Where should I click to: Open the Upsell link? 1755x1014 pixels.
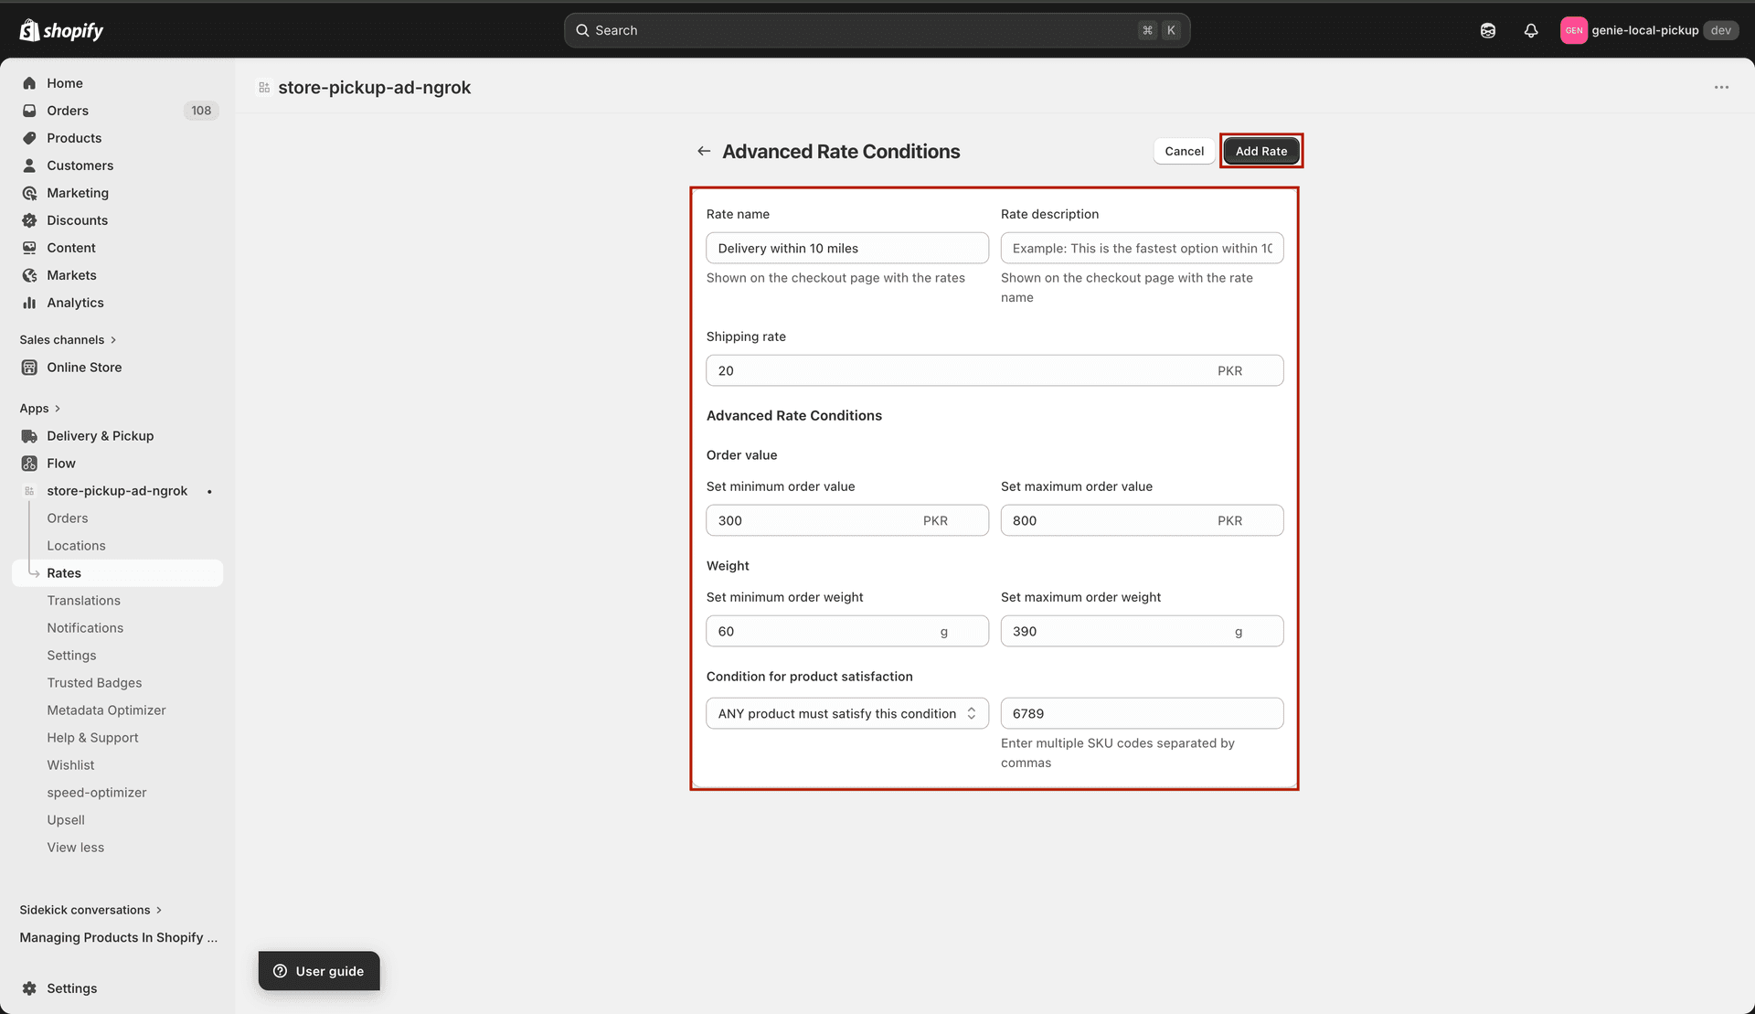66,820
